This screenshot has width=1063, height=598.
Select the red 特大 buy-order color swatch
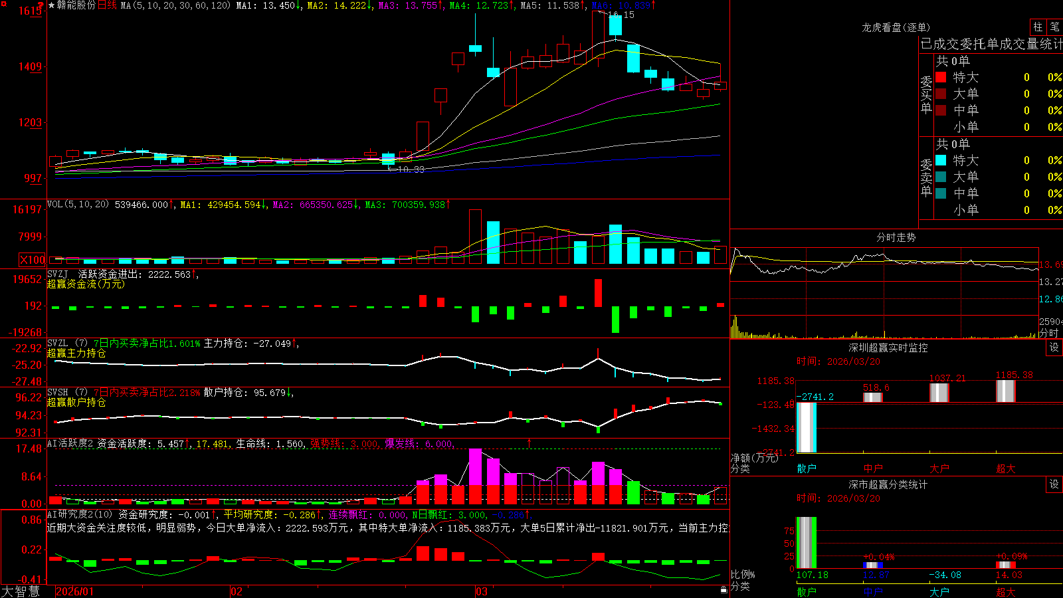pos(941,77)
